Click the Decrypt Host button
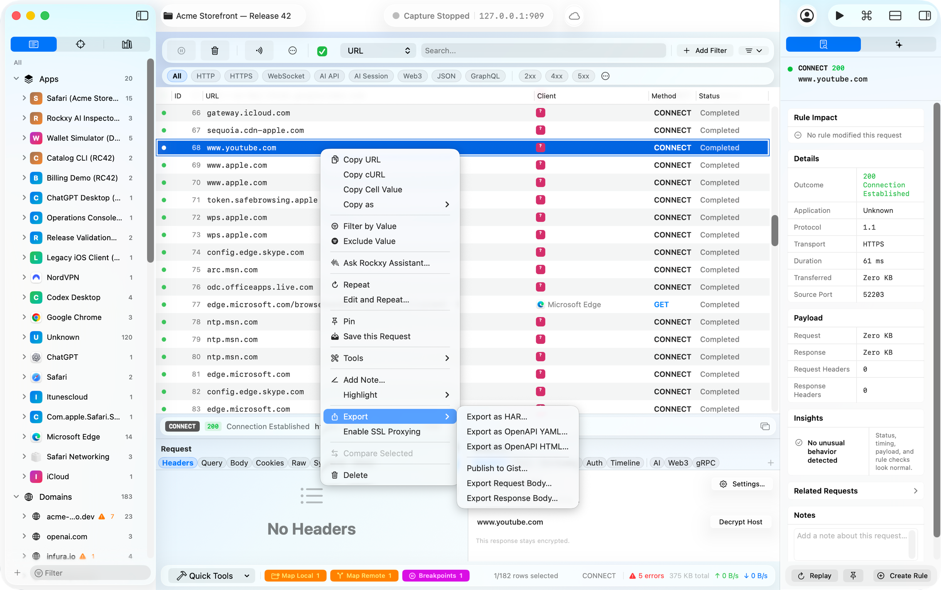This screenshot has height=590, width=941. 740,522
